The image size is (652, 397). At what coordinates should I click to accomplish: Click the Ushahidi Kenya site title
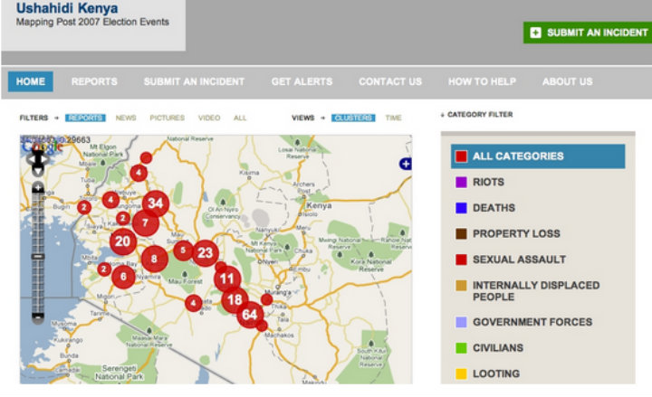coord(67,9)
